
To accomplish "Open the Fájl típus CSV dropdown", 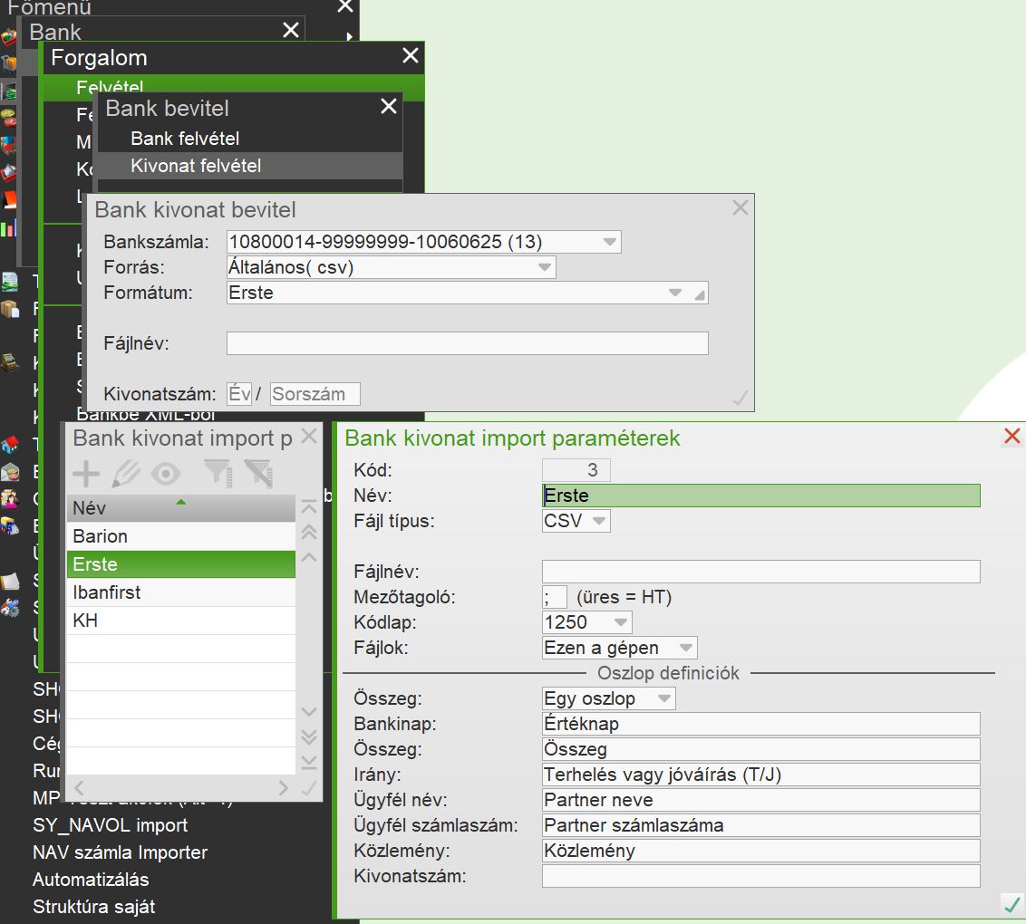I will (x=599, y=521).
